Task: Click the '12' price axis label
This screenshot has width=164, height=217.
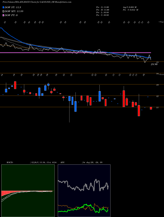Action: 157,96
